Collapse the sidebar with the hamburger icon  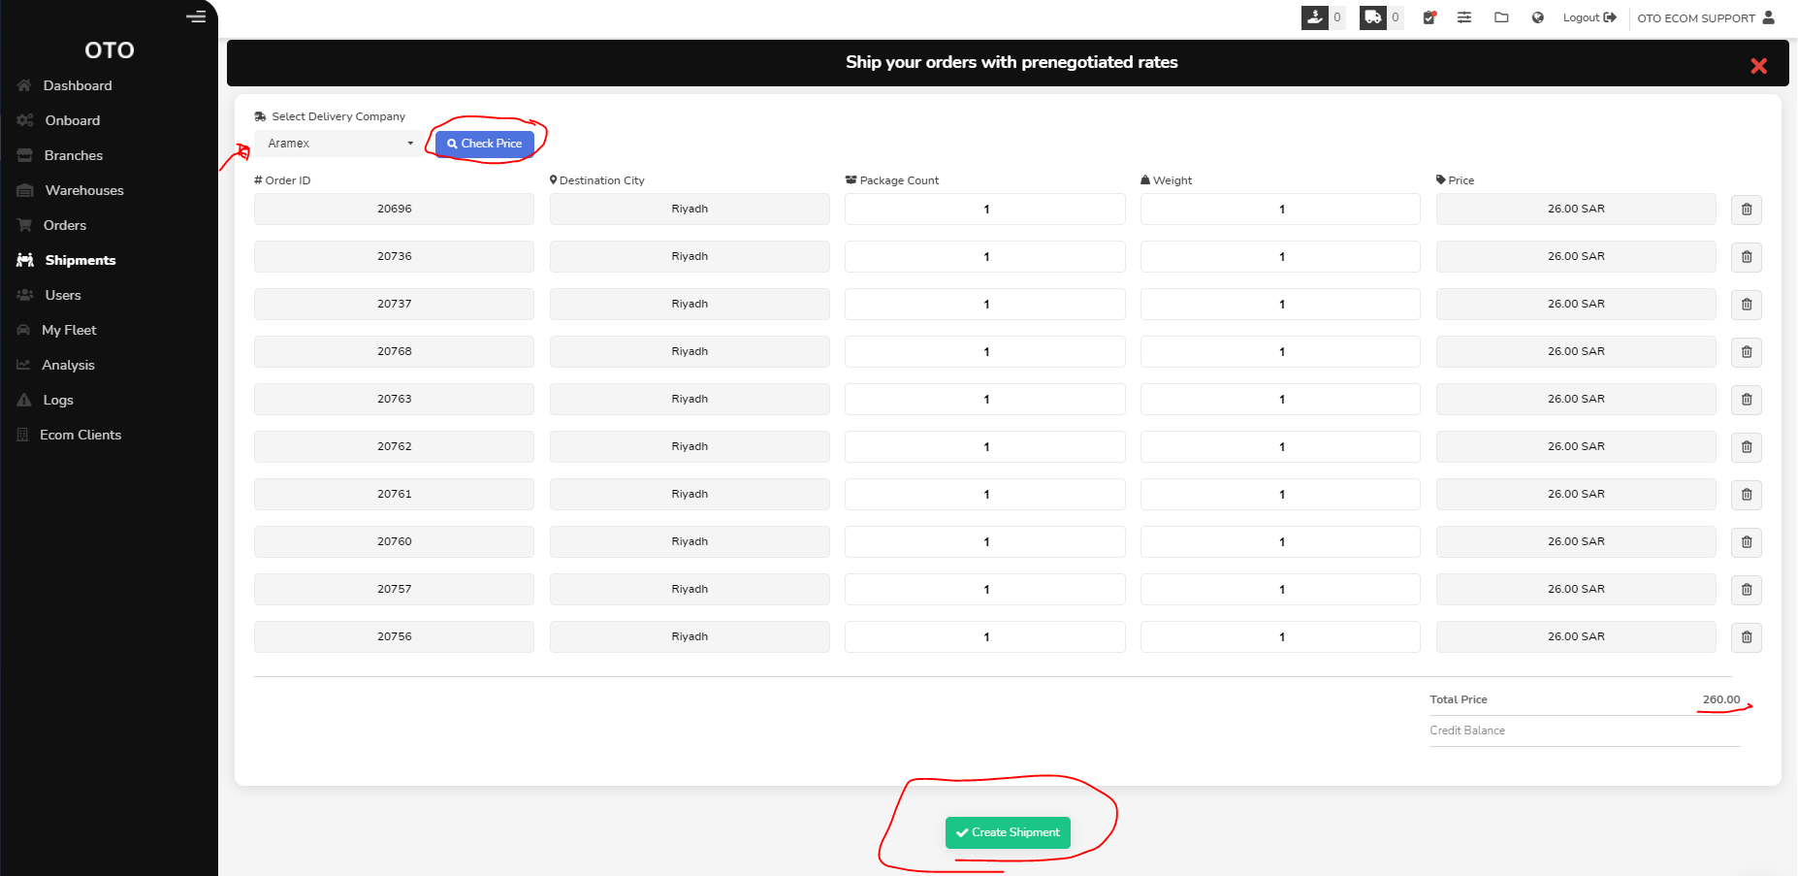click(196, 16)
